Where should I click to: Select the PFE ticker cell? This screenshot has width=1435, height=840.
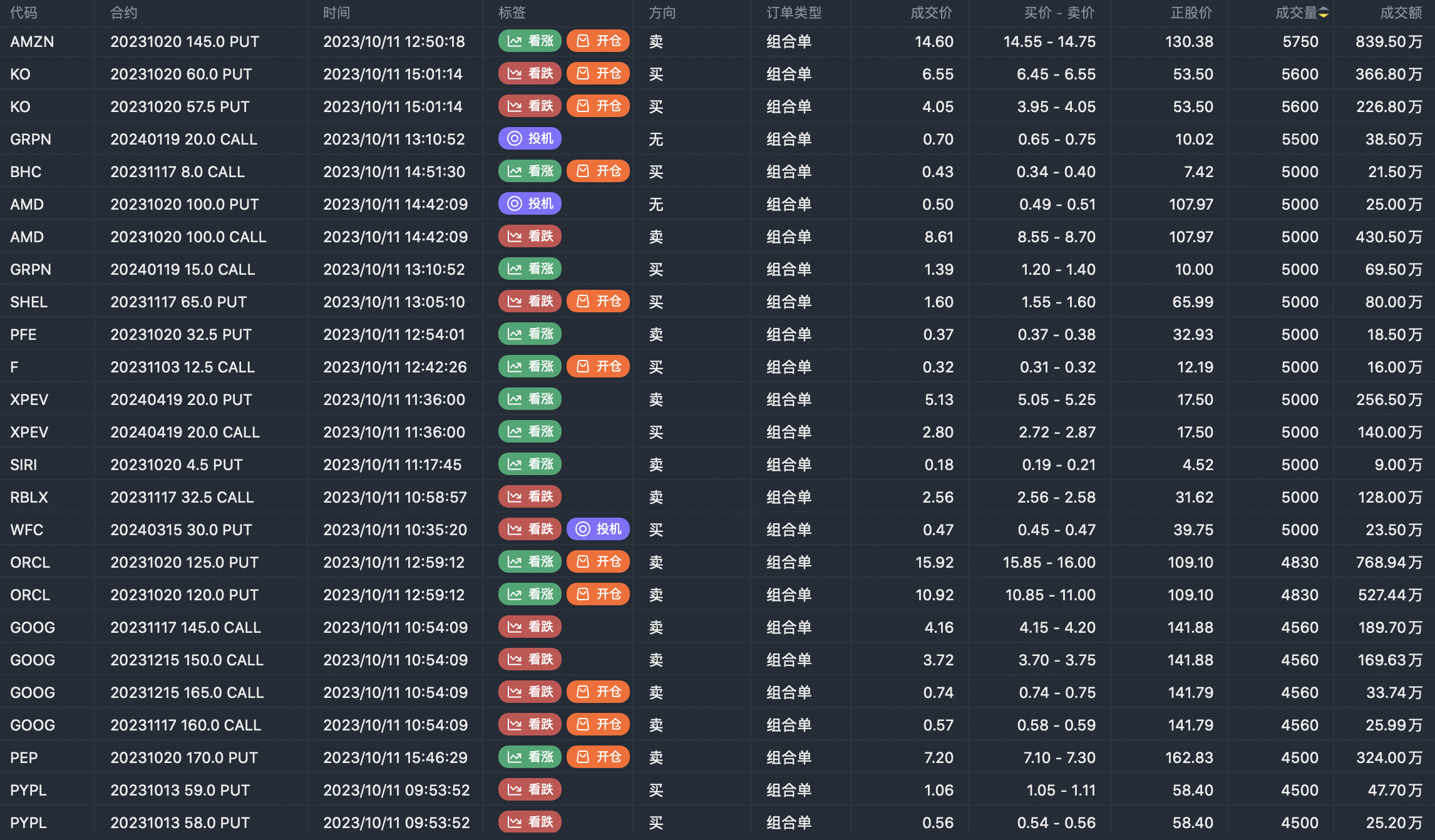[23, 335]
